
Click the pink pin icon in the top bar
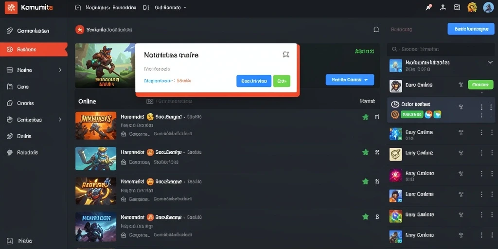(x=428, y=8)
